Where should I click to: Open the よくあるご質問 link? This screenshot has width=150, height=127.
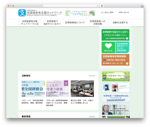[107, 12]
